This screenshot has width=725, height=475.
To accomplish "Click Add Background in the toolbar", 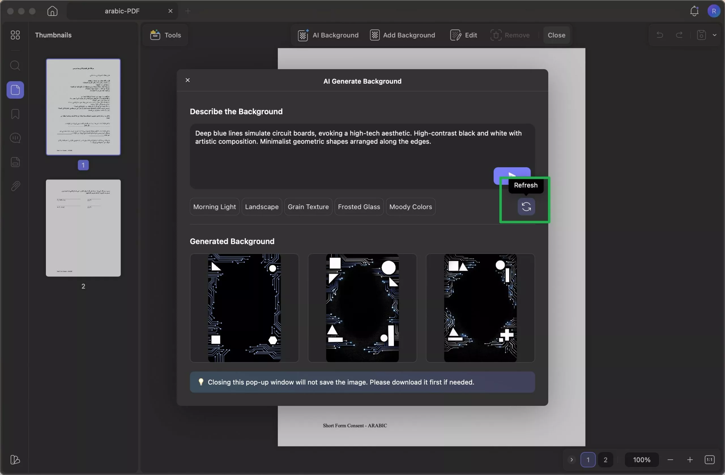I will tap(402, 35).
